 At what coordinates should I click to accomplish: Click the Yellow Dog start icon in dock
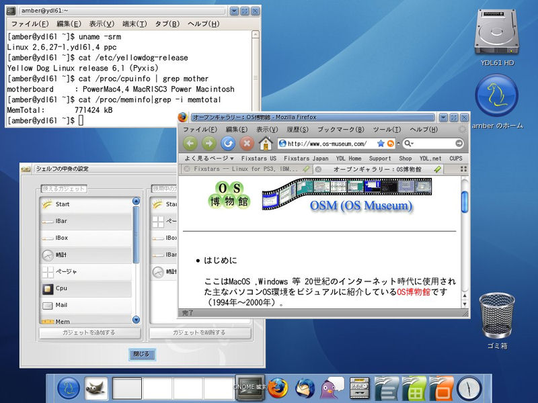pos(69,388)
